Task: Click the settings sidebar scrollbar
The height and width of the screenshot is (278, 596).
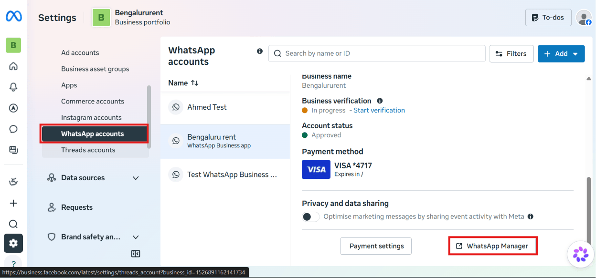Action: coord(149,117)
